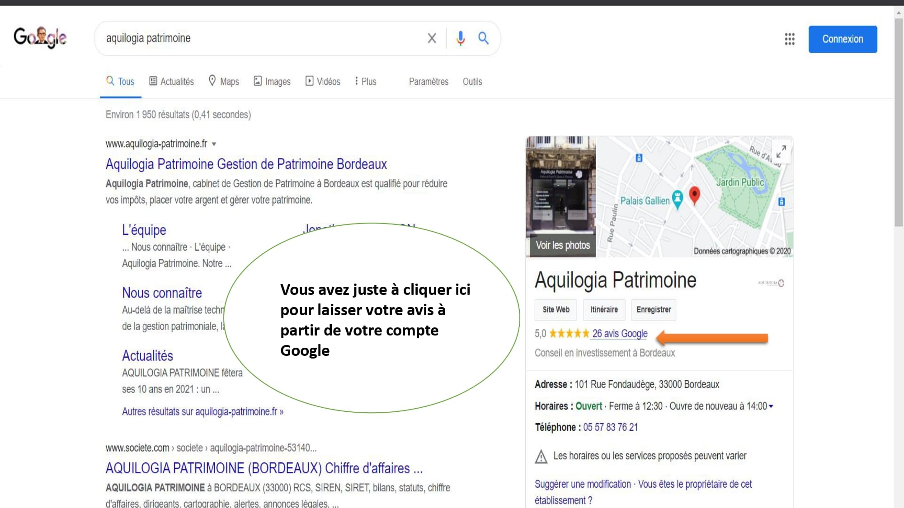Click Conseil en investissement à Bordeaux text
This screenshot has width=904, height=508.
pos(605,353)
